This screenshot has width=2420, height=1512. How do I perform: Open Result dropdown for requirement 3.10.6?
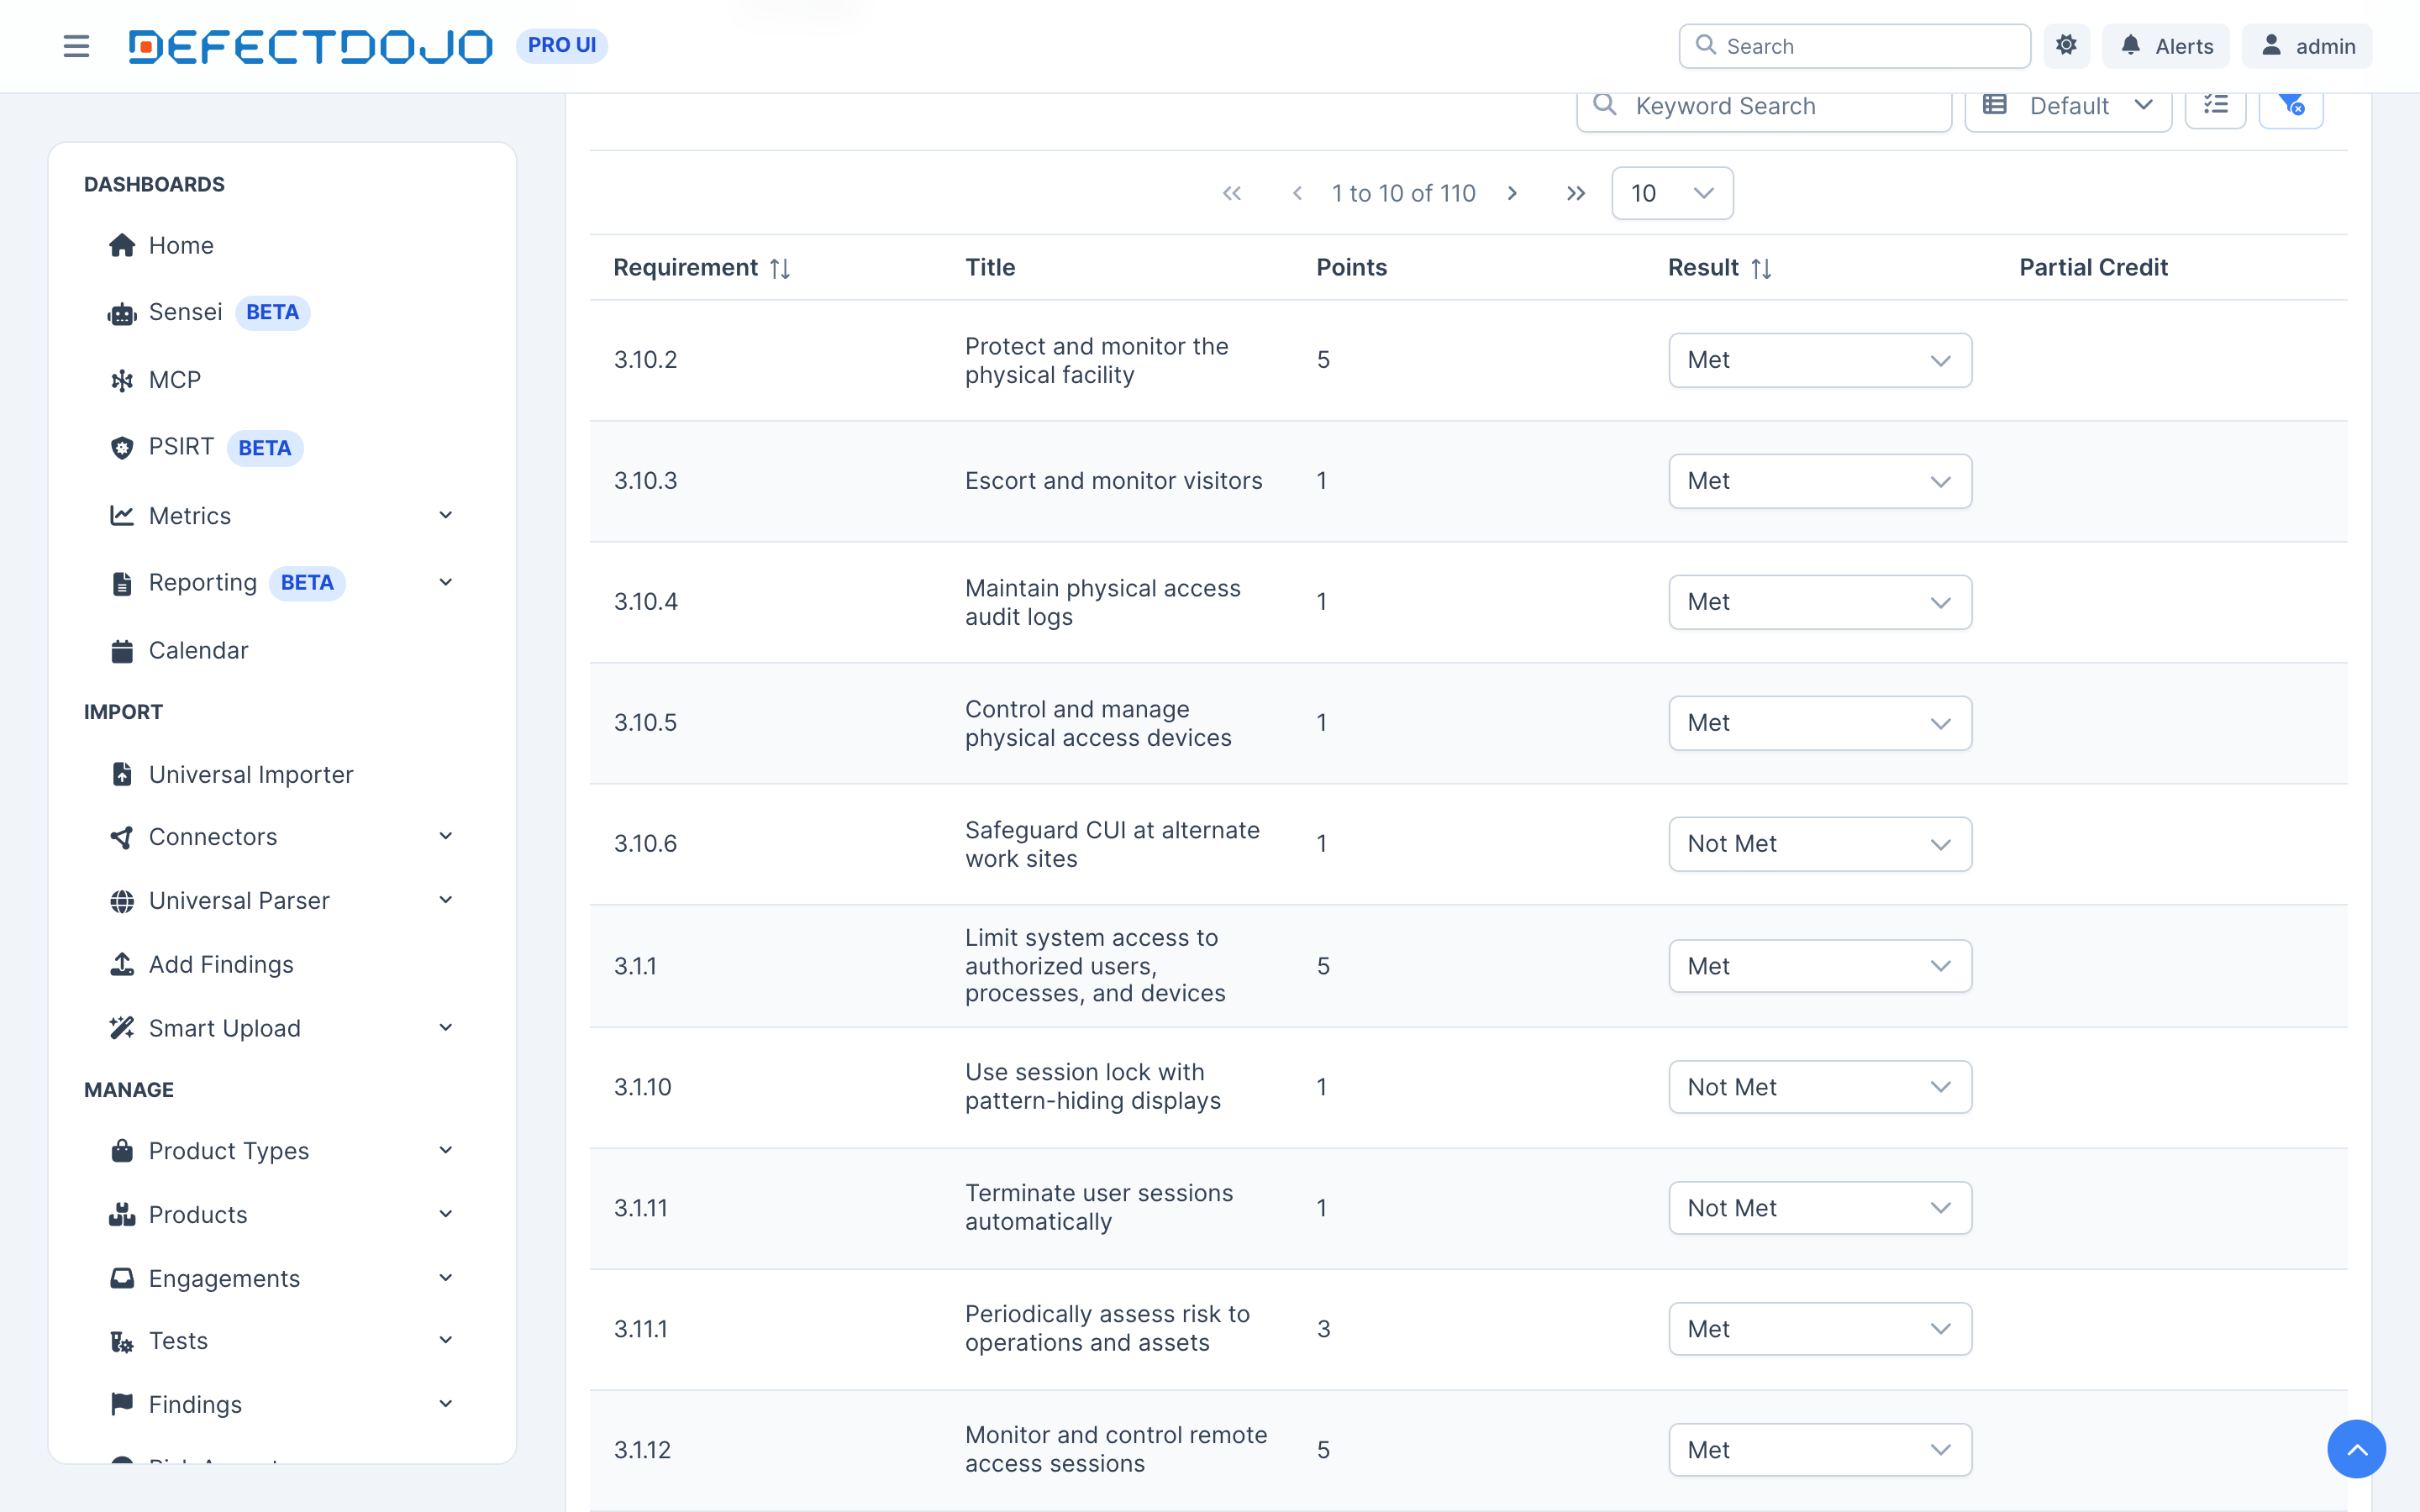(x=1820, y=844)
